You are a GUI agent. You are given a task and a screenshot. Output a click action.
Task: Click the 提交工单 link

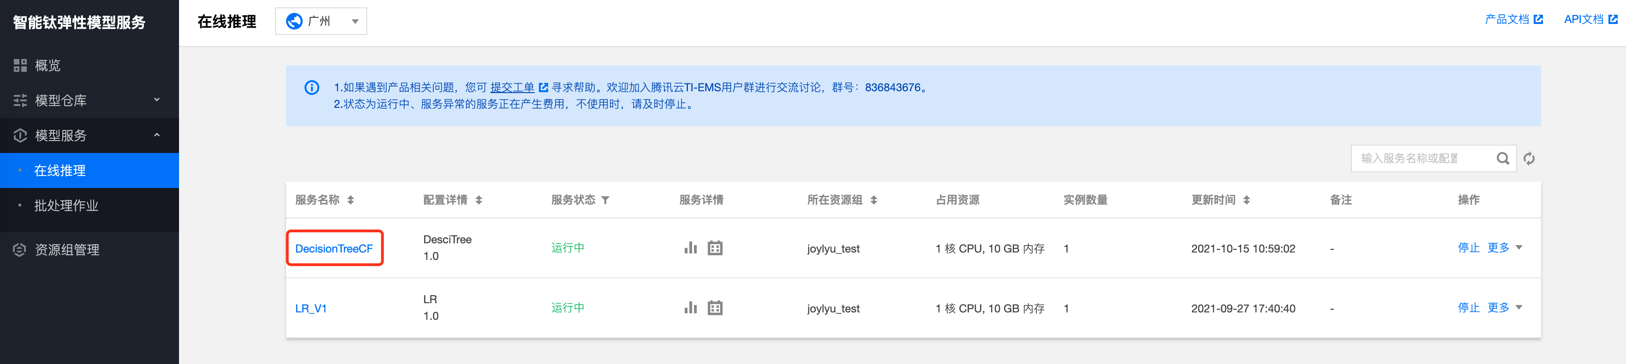512,88
